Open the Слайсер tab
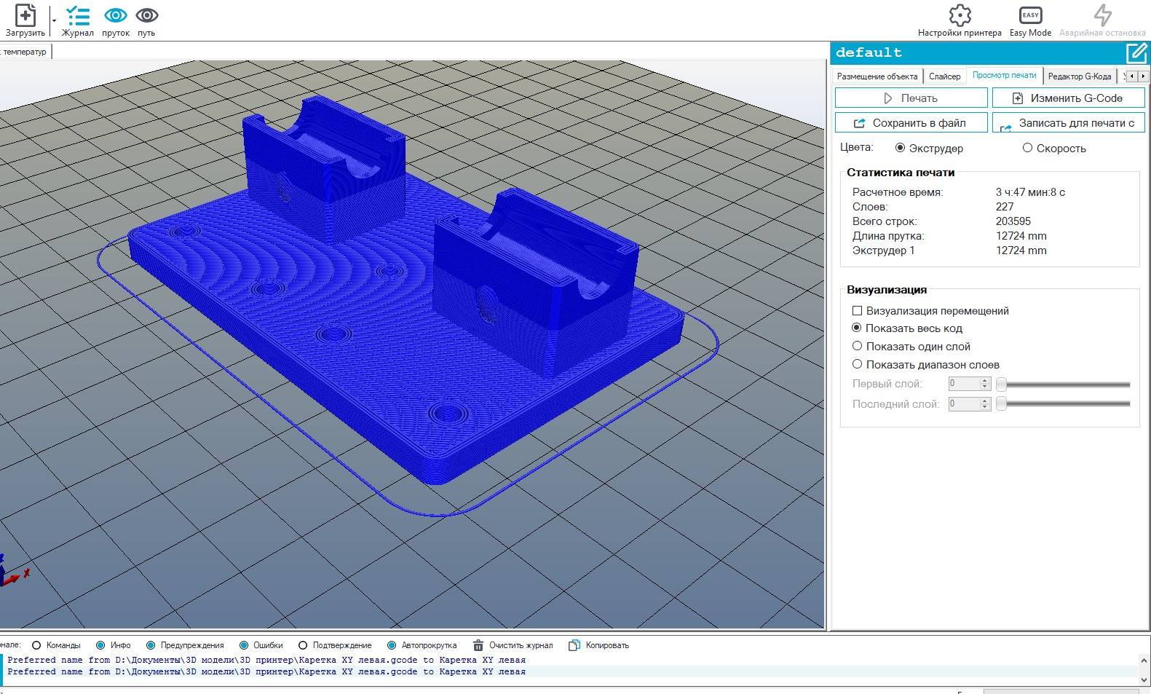 tap(944, 76)
